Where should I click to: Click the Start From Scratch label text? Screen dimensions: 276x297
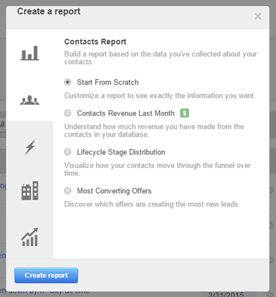pos(108,82)
